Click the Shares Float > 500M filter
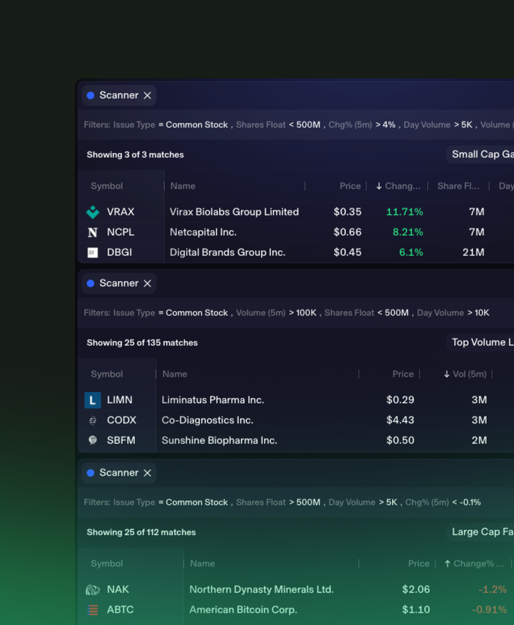This screenshot has width=514, height=625. 278,502
